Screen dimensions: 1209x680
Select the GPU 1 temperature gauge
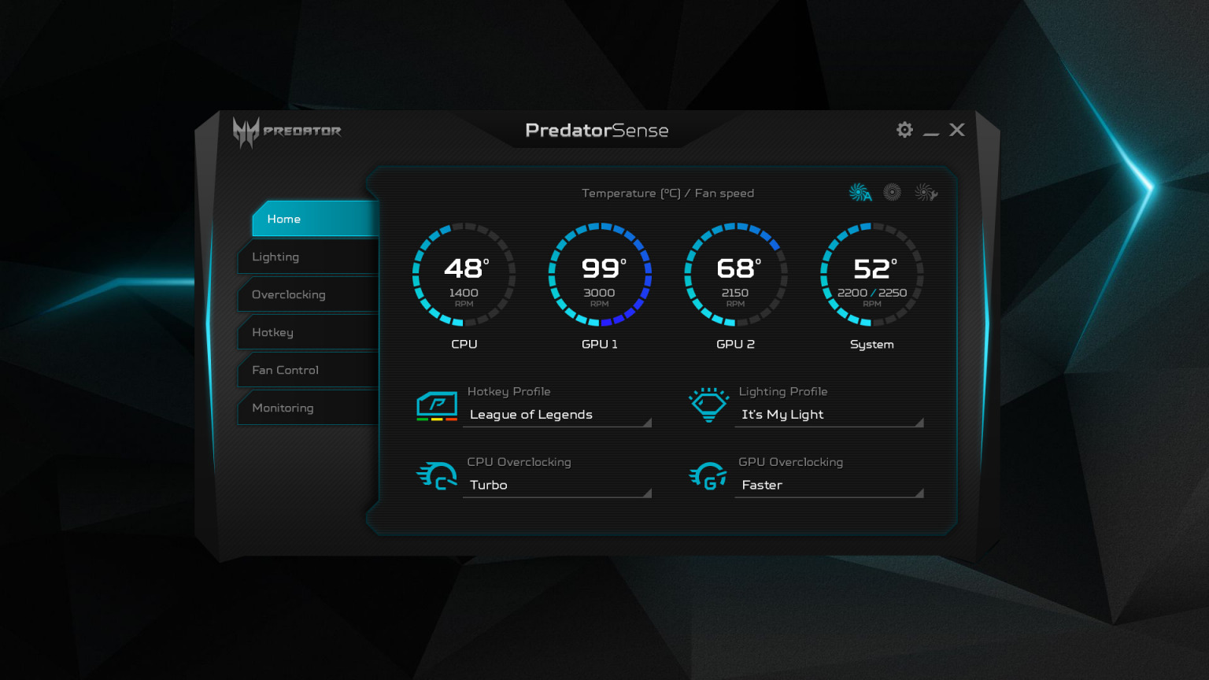click(x=600, y=275)
